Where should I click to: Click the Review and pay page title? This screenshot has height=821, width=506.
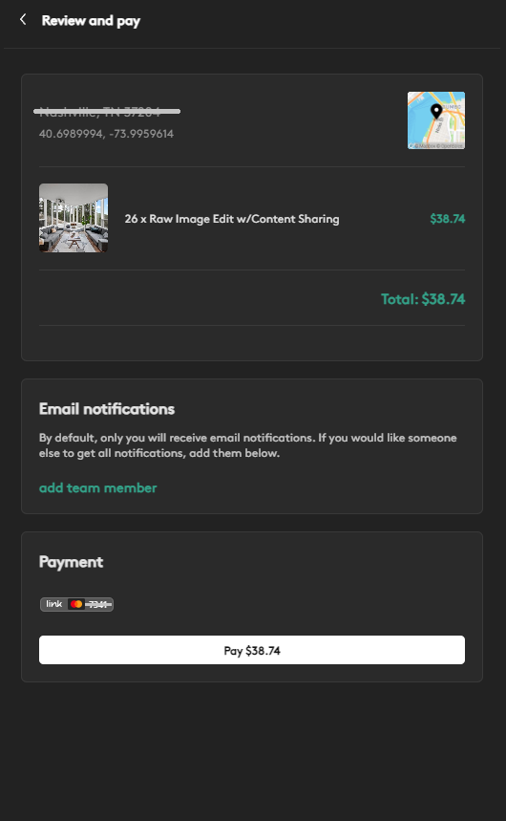click(91, 21)
